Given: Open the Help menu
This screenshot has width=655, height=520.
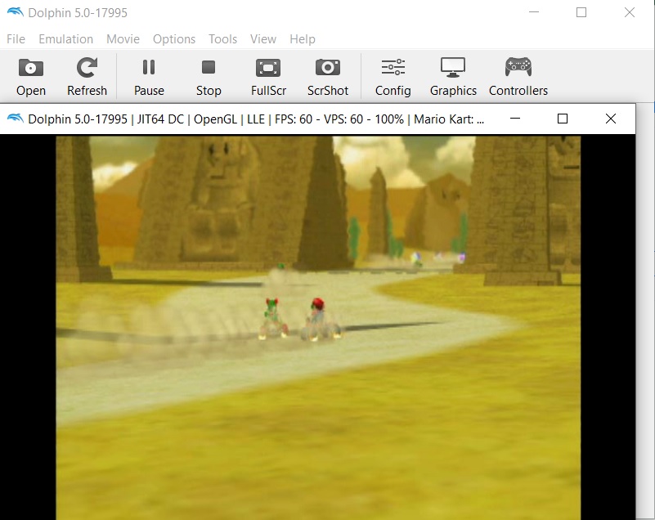Looking at the screenshot, I should (x=303, y=39).
